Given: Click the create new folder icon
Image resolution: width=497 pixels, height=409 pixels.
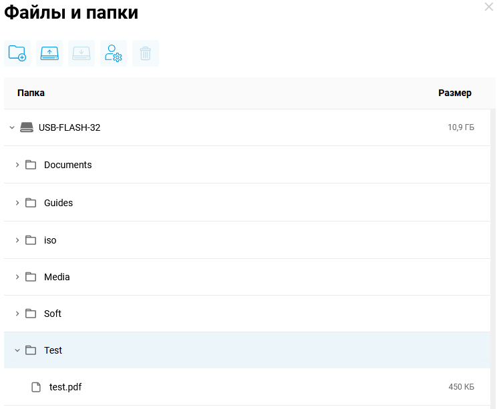Looking at the screenshot, I should tap(17, 53).
